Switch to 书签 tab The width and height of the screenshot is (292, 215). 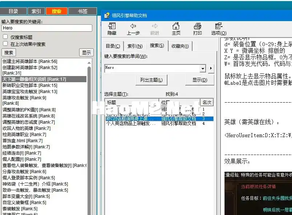pyautogui.click(x=82, y=11)
